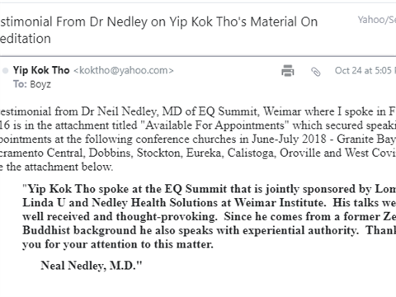This screenshot has height=297, width=396.
Task: Open the Yahoo folder label beside the subject
Action: coord(377,20)
